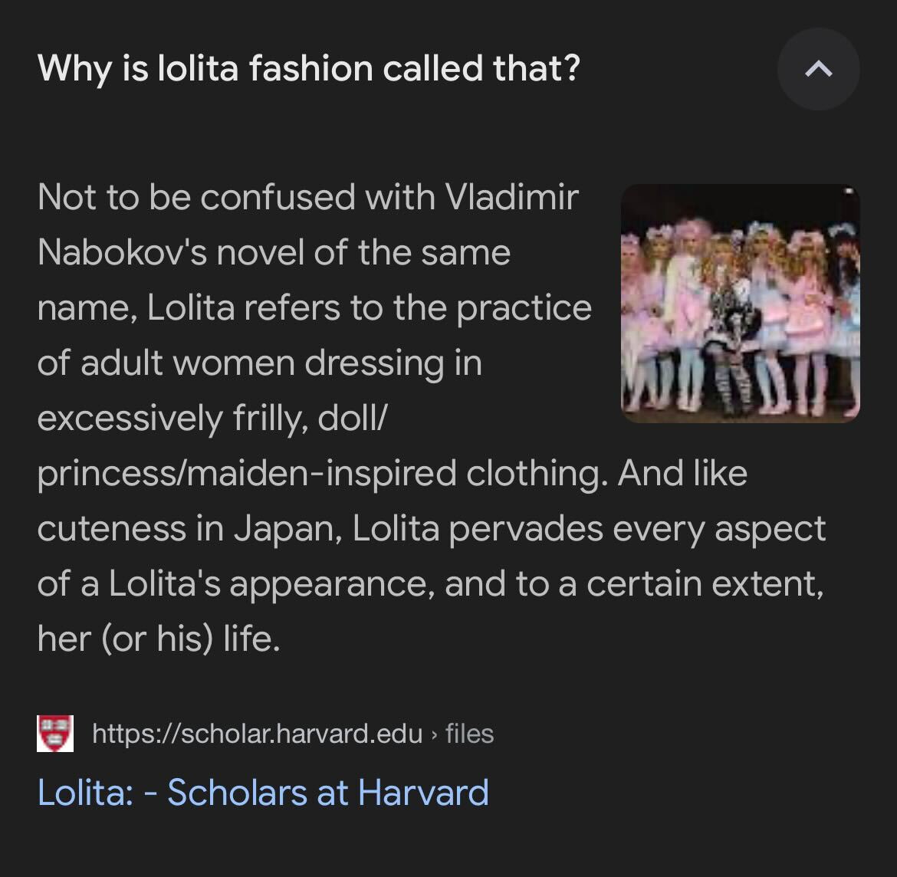Click the Harvard shield favicon
Screen dimensions: 897x877
click(55, 734)
